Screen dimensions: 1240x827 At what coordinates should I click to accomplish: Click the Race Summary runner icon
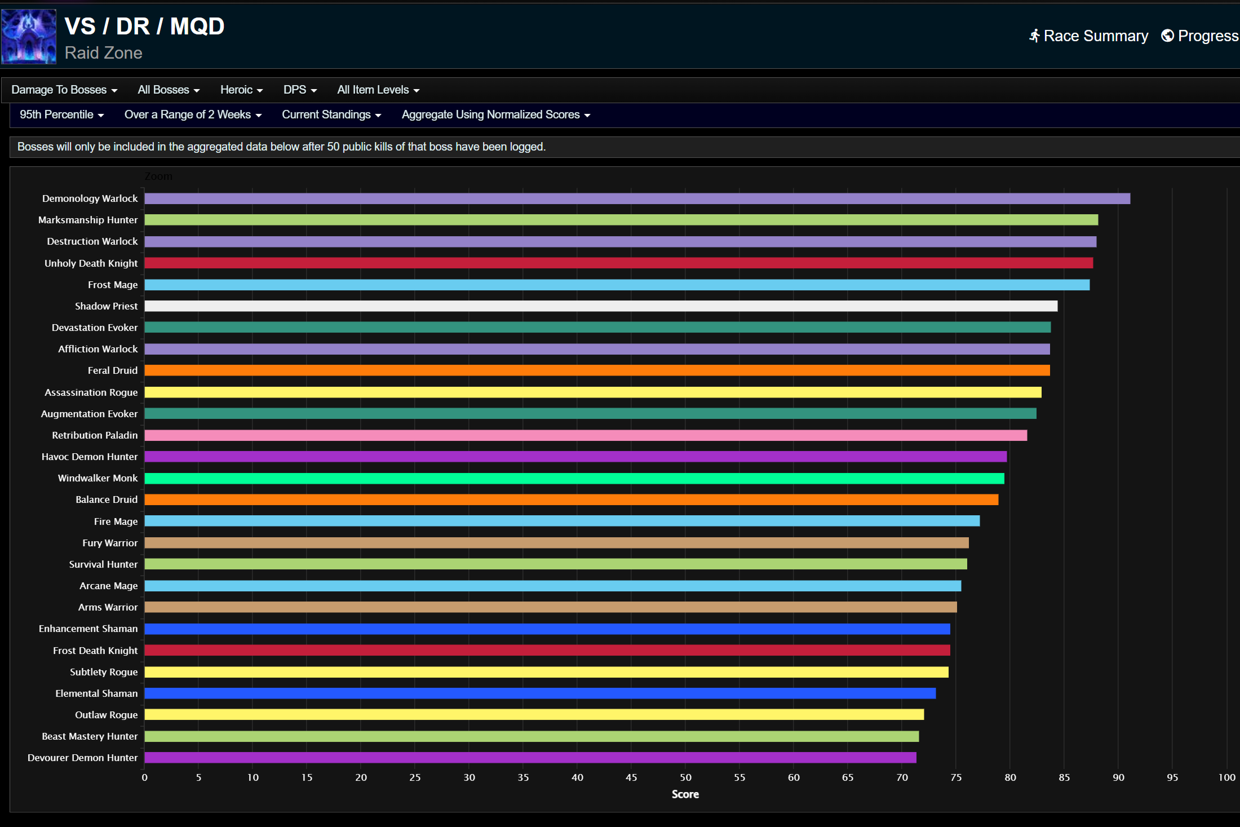coord(1034,36)
